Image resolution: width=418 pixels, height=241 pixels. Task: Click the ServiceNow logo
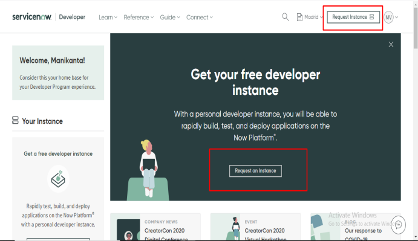[31, 17]
